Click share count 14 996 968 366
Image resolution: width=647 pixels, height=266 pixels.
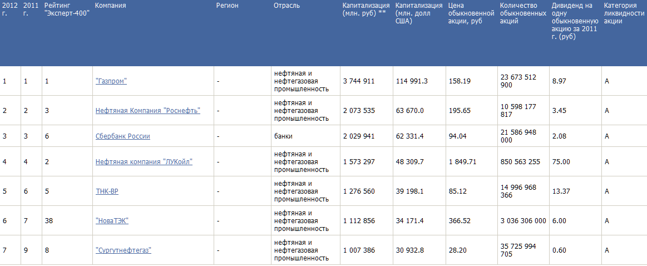(518, 191)
